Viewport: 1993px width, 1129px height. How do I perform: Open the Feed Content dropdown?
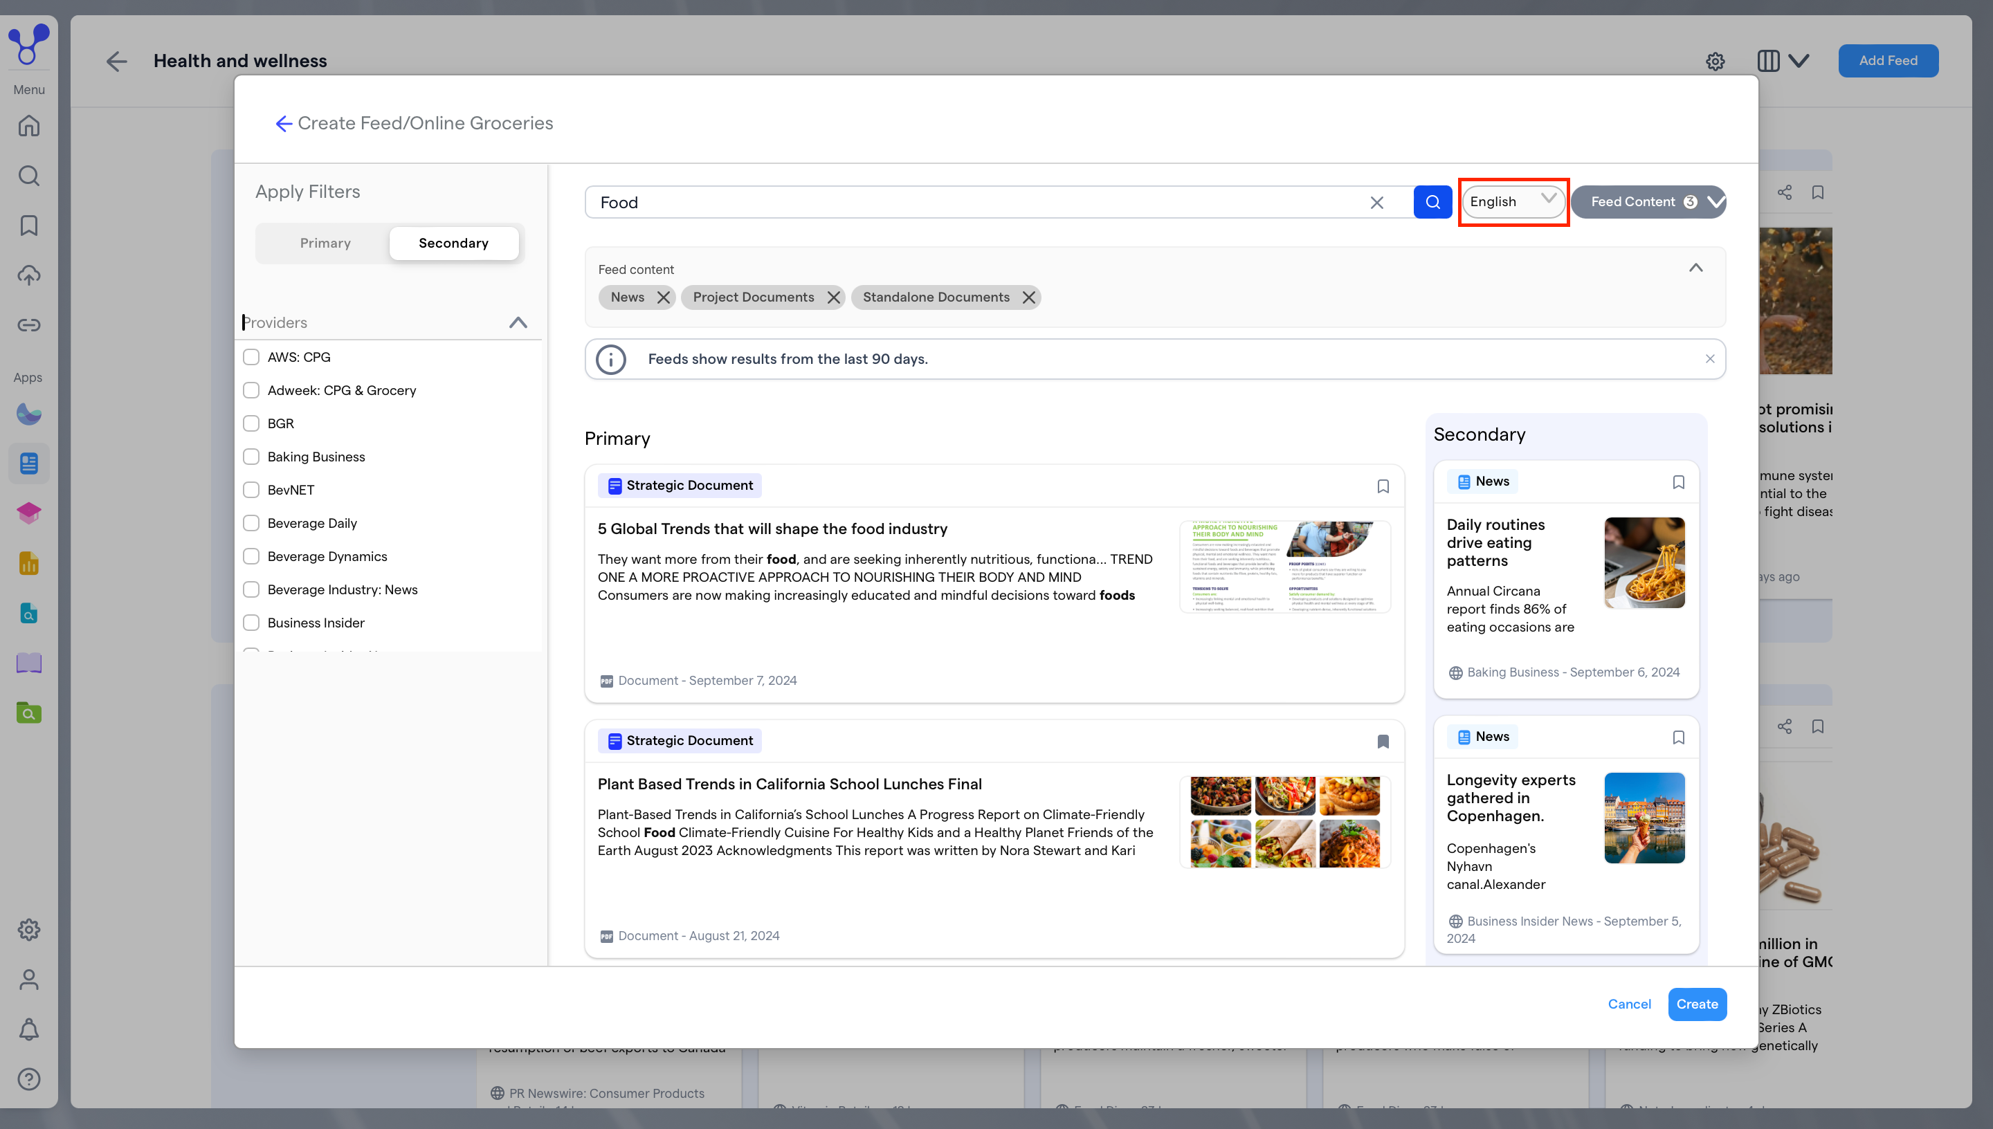pos(1648,201)
